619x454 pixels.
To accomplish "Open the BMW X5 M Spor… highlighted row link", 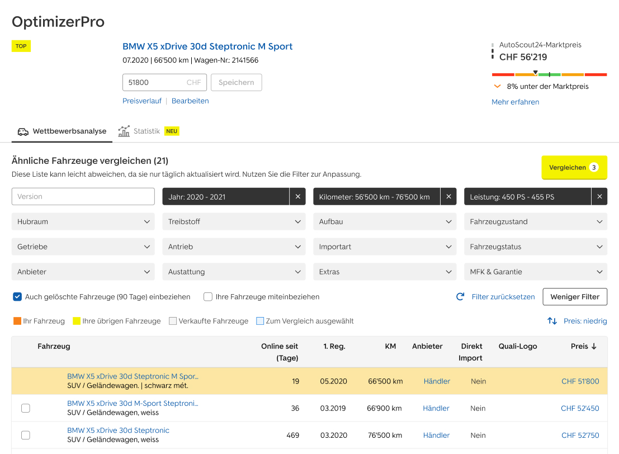I will click(133, 377).
